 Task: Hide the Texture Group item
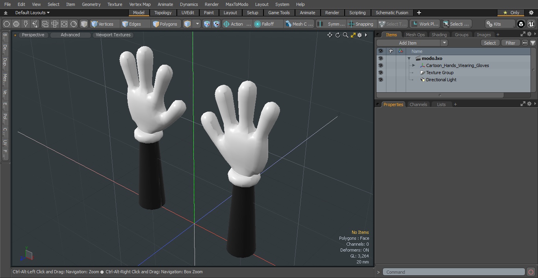pyautogui.click(x=380, y=73)
